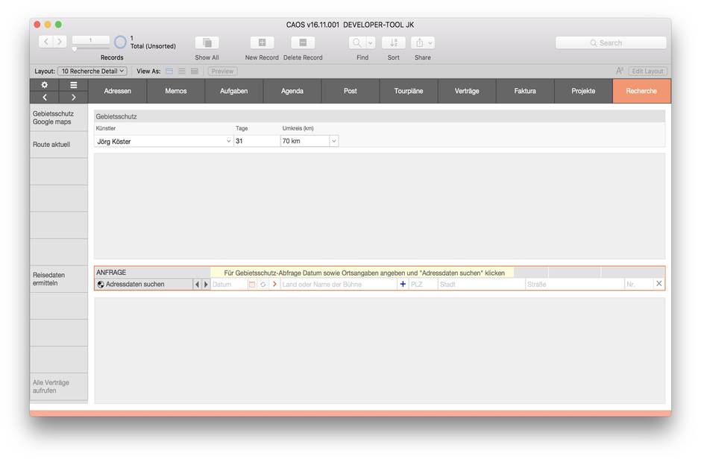Open the Layout '10 Recherche Detail' popup
The height and width of the screenshot is (462, 701).
click(x=92, y=71)
